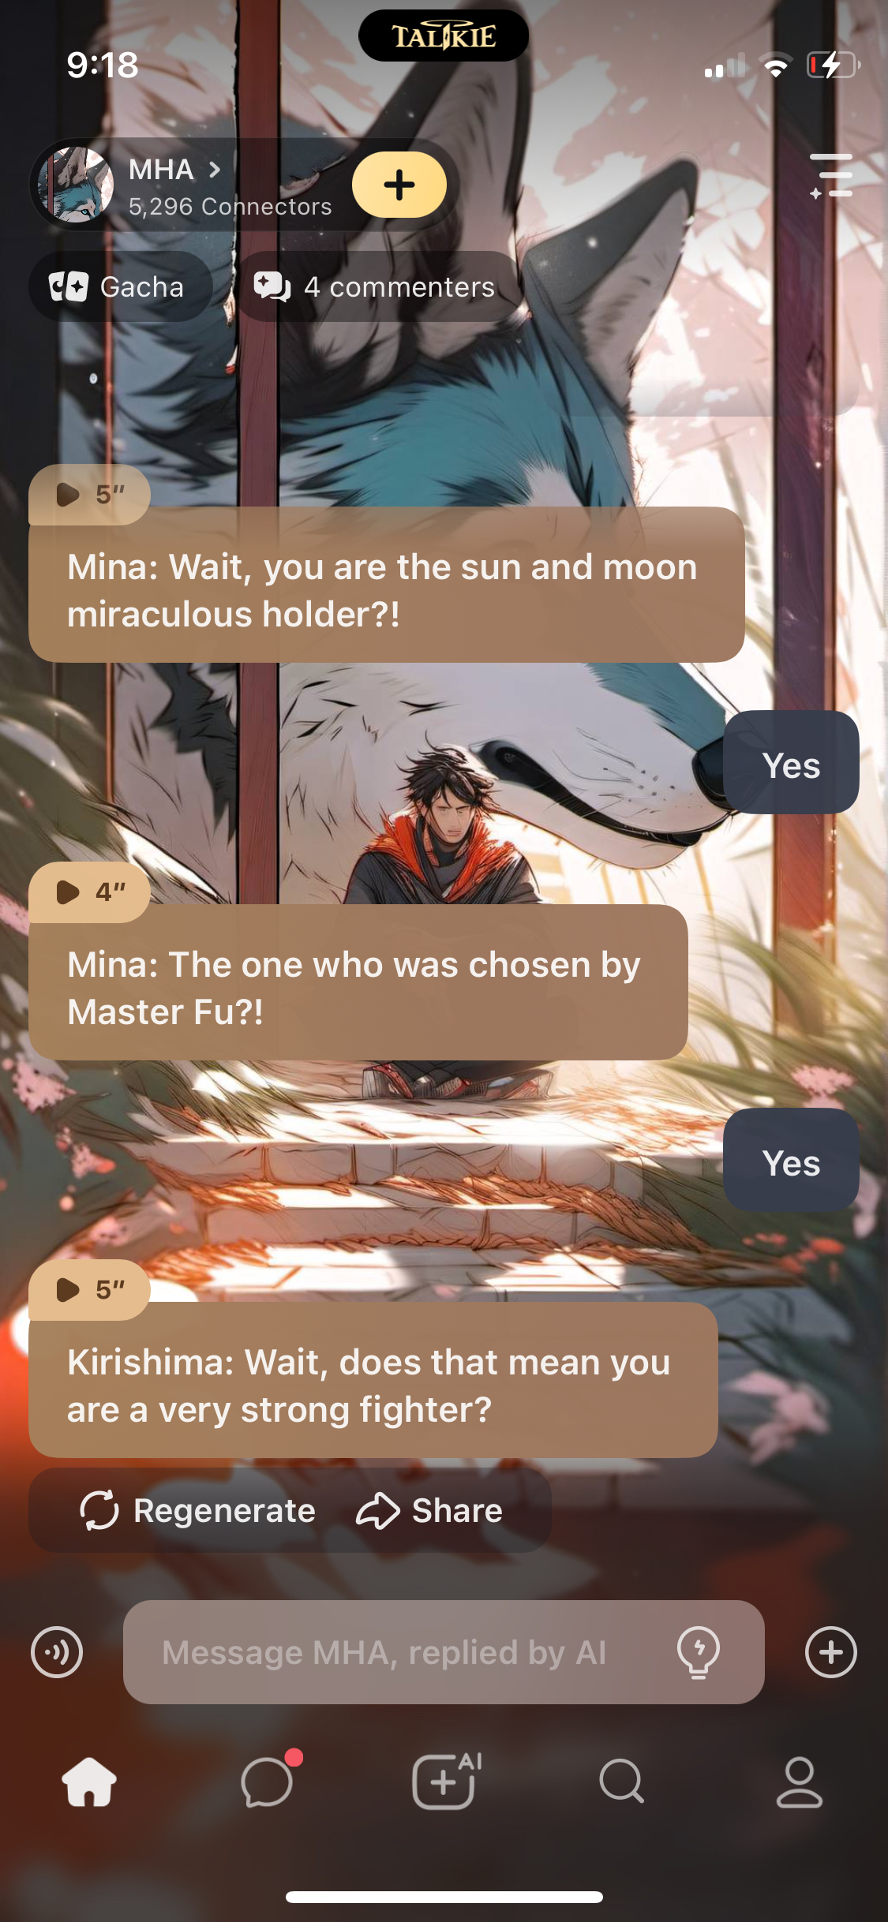Play Kirishima's voice message

pos(89,1290)
